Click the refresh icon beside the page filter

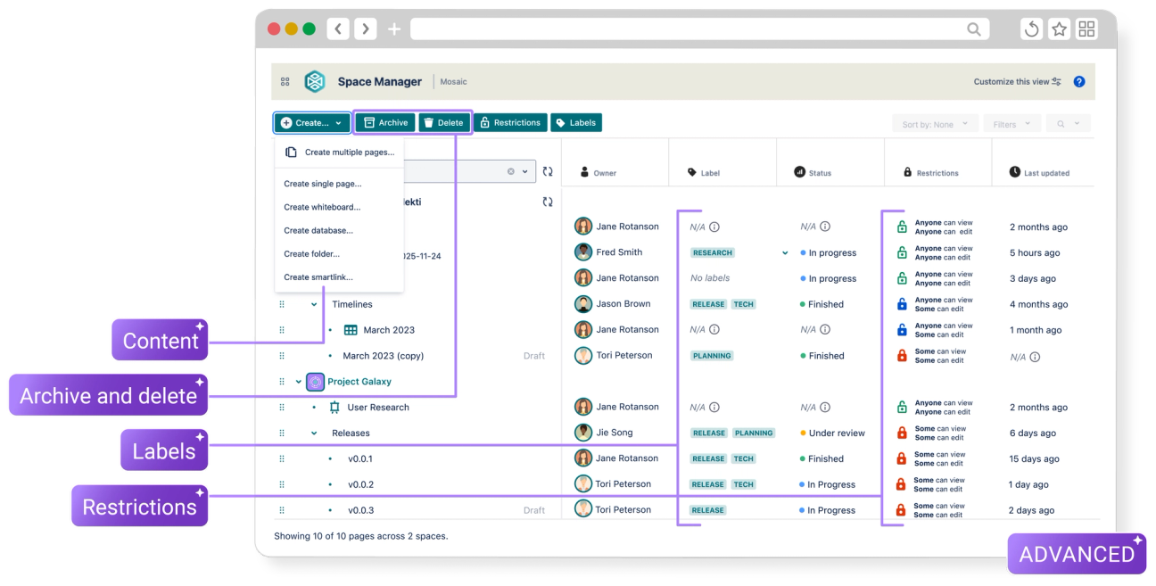click(x=548, y=171)
